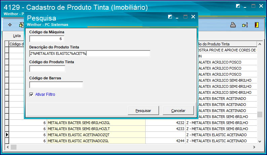Toggle the Ativar Filtro checkbox
Viewport: 267px width, 155px height.
click(31, 94)
